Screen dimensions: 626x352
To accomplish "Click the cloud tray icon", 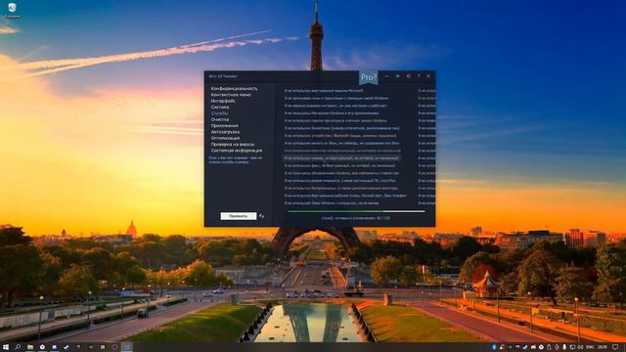I will [533, 347].
